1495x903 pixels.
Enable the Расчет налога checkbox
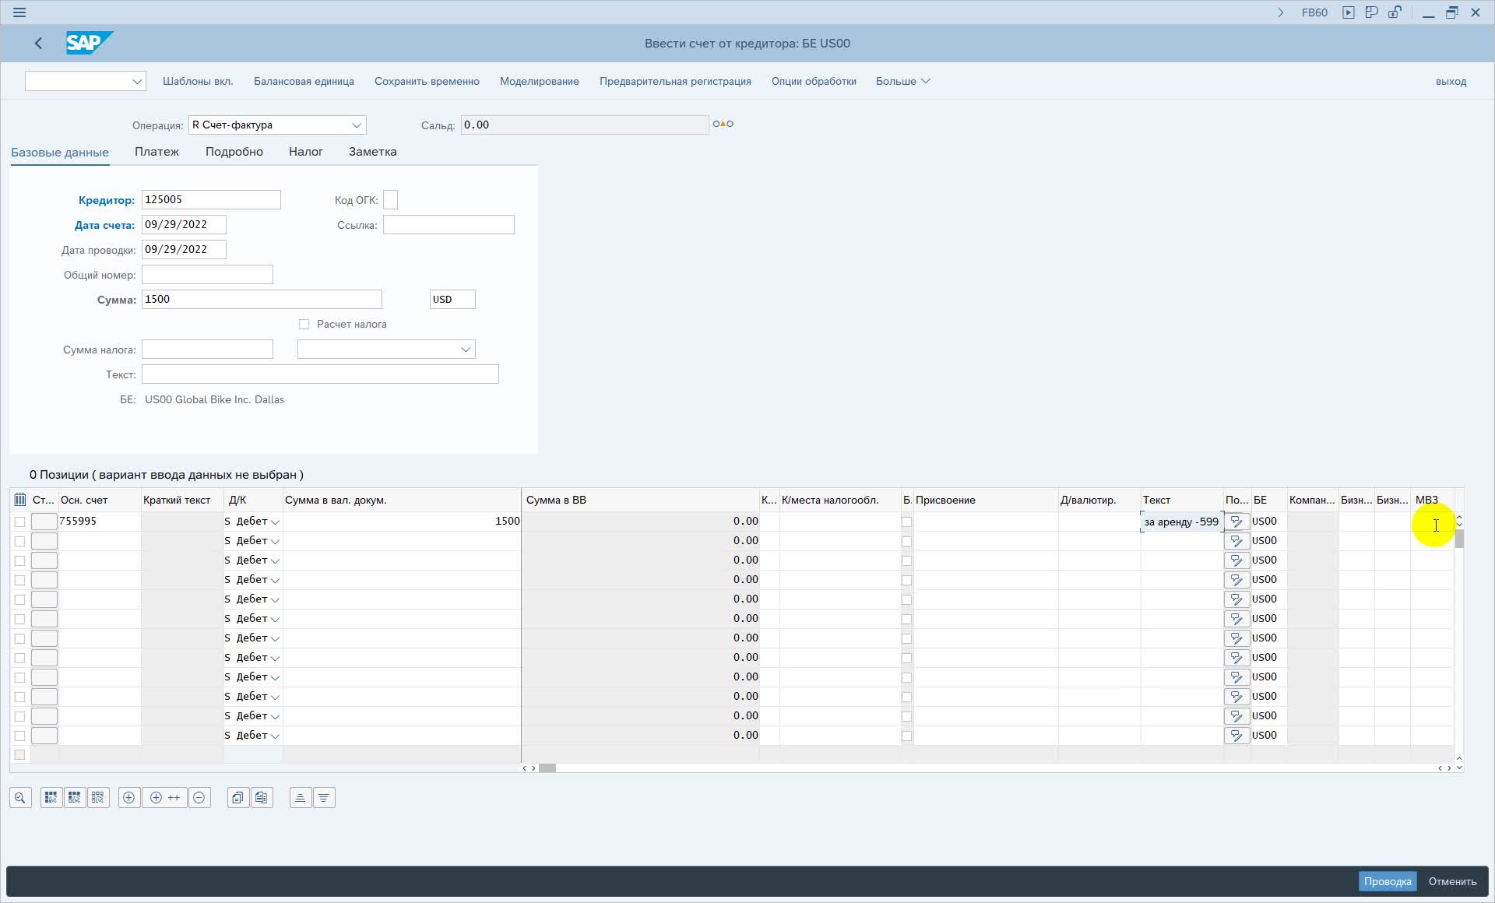click(x=304, y=324)
